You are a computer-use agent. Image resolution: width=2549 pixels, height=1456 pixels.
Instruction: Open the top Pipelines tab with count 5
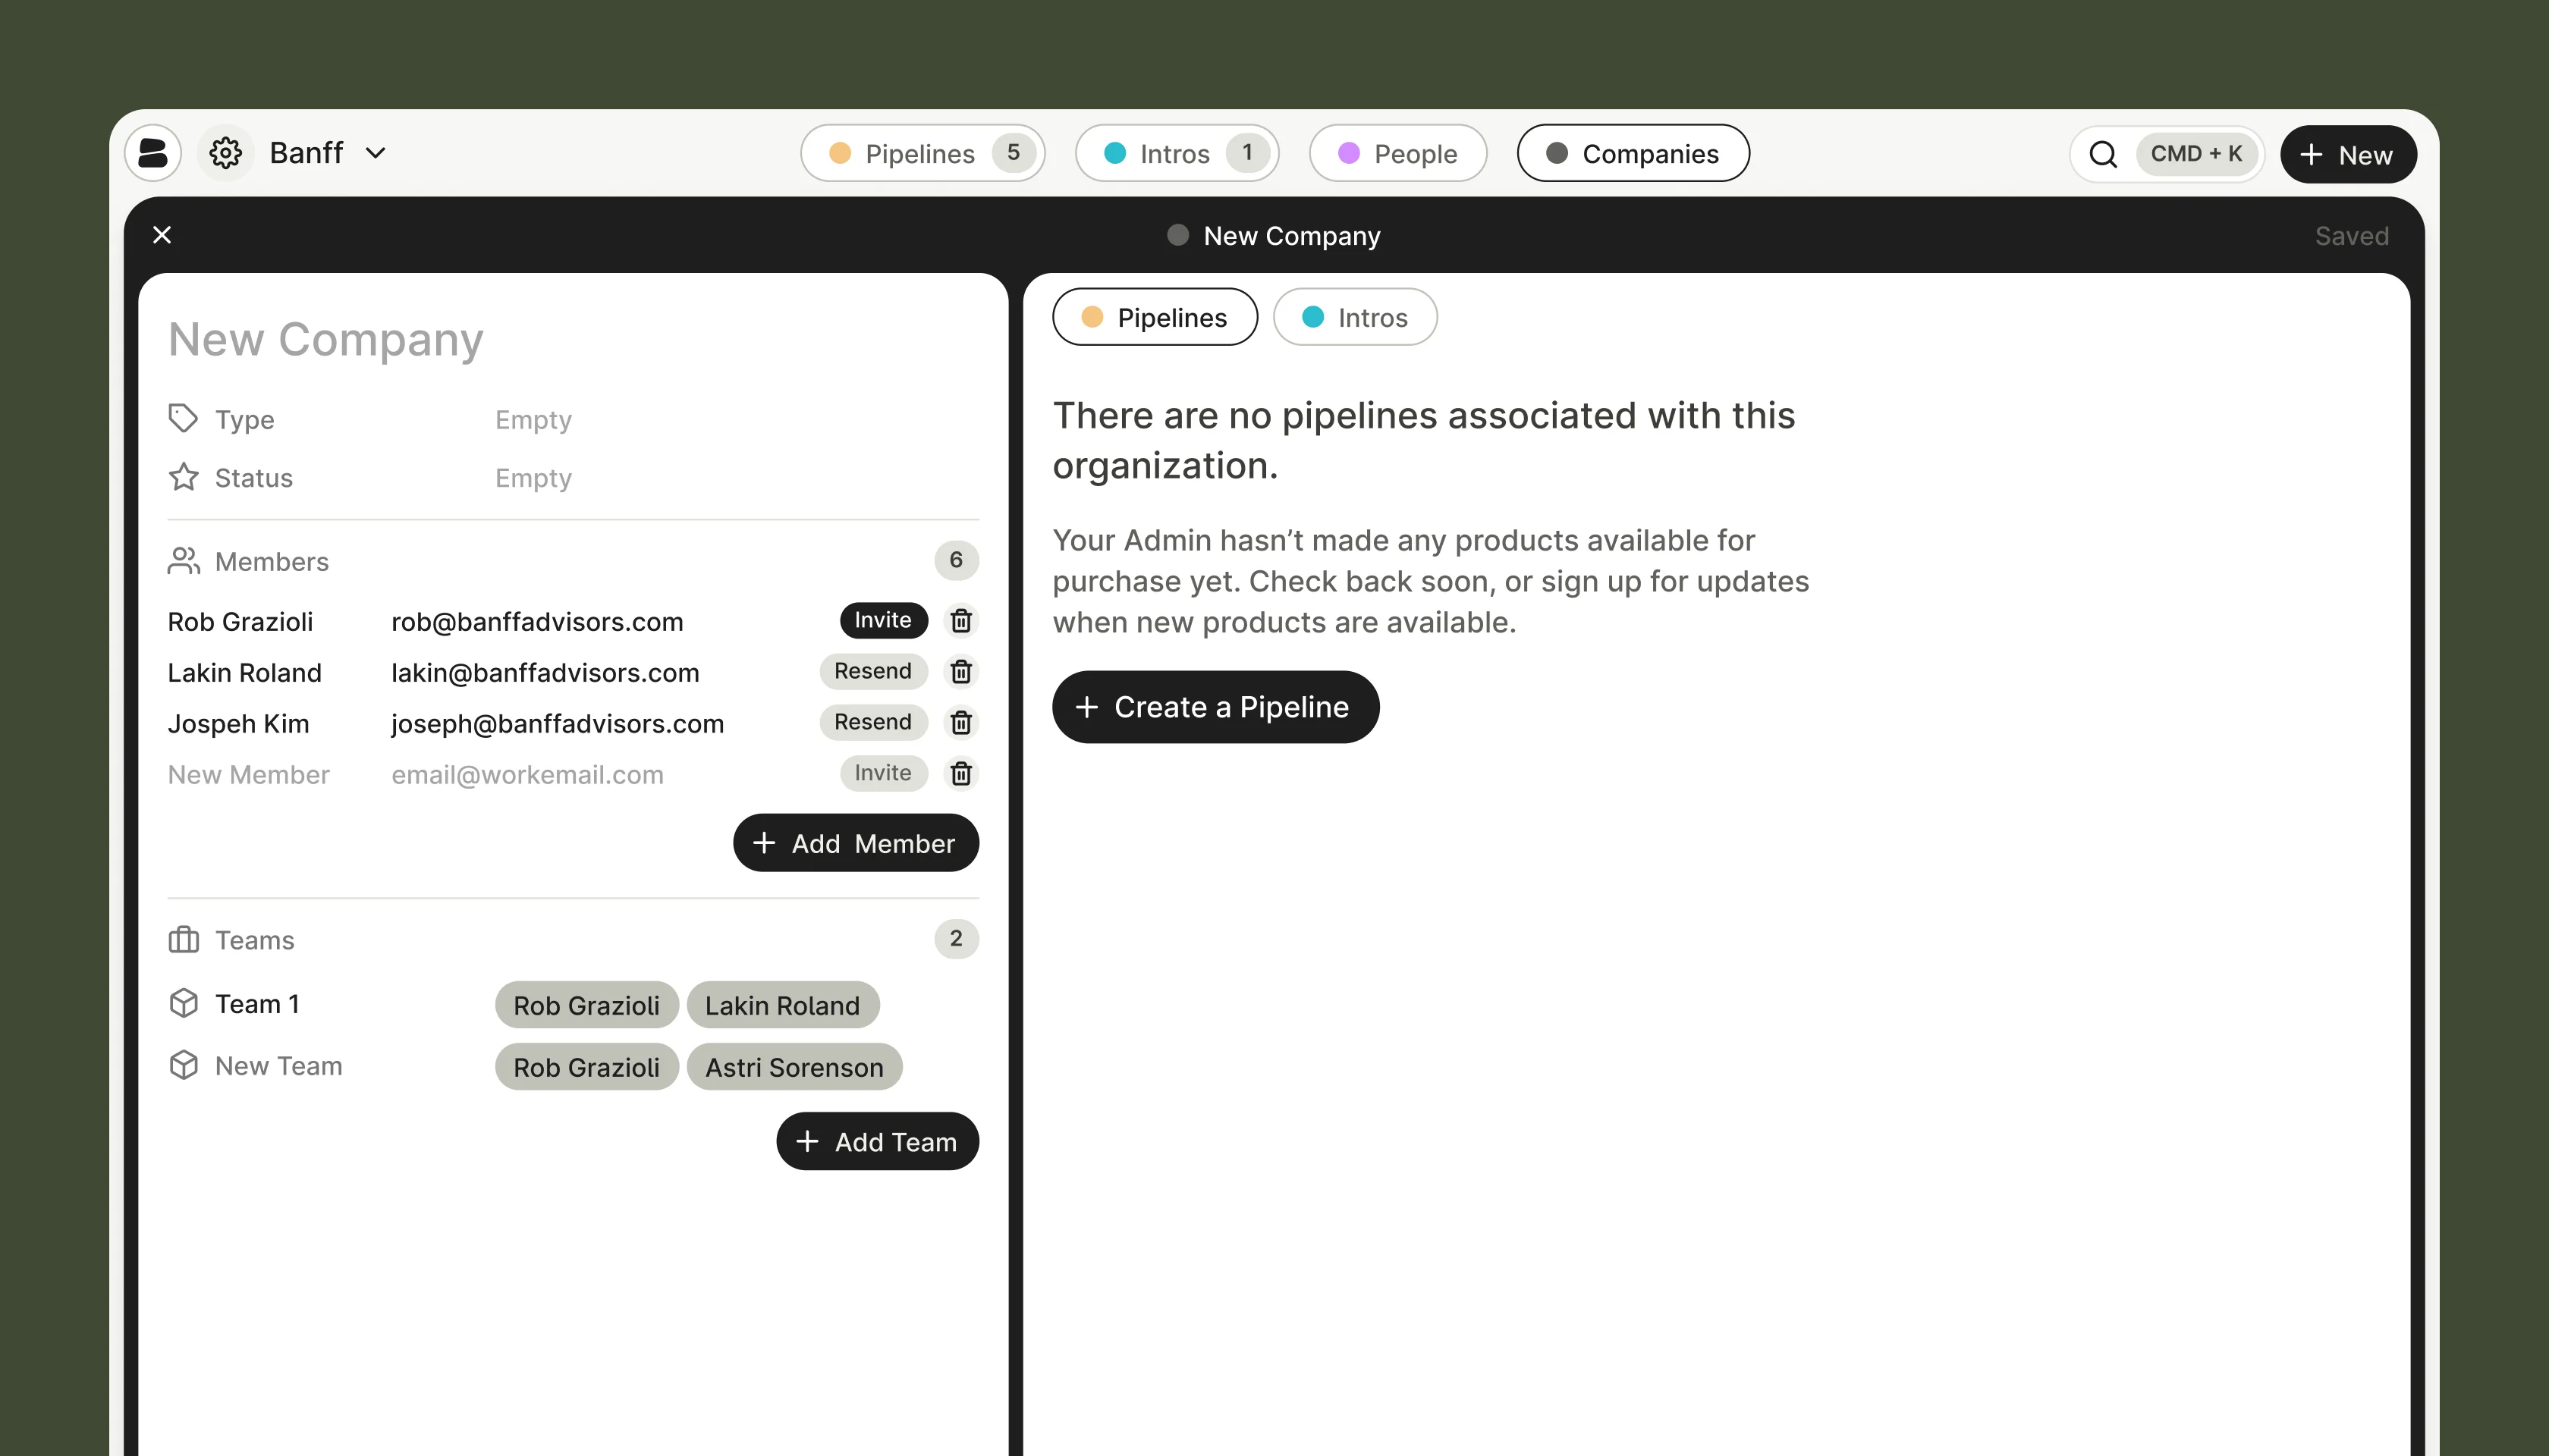(922, 154)
